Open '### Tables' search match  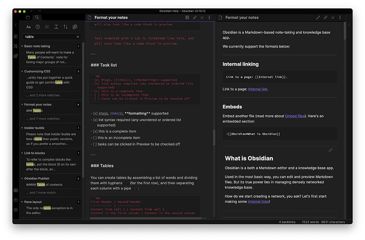pyautogui.click(x=34, y=110)
